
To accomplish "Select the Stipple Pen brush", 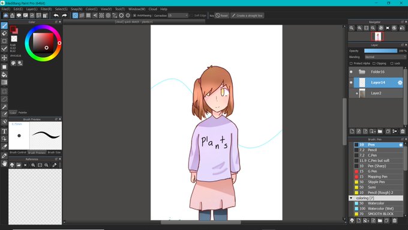I will click(379, 182).
